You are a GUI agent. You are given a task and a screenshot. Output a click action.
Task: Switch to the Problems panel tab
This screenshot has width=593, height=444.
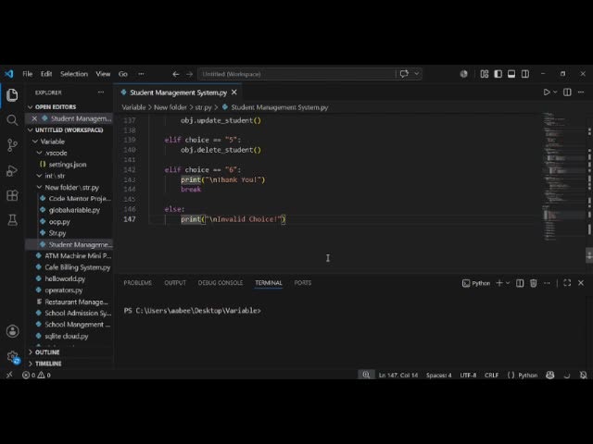coord(138,283)
